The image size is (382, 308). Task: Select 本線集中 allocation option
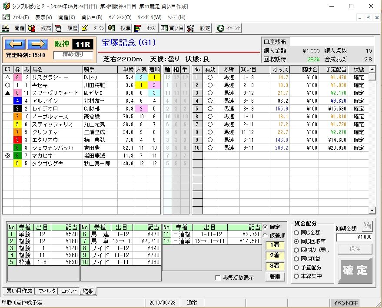pyautogui.click(x=296, y=277)
